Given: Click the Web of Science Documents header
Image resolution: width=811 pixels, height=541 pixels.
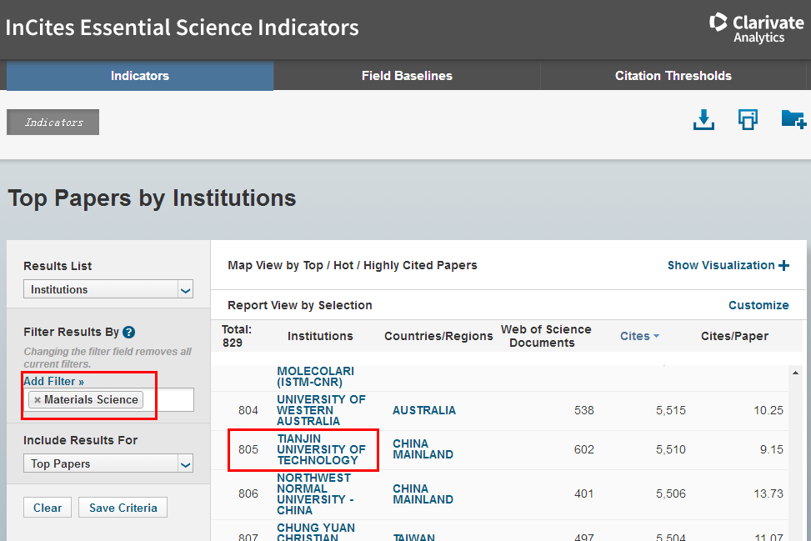Looking at the screenshot, I should point(546,336).
